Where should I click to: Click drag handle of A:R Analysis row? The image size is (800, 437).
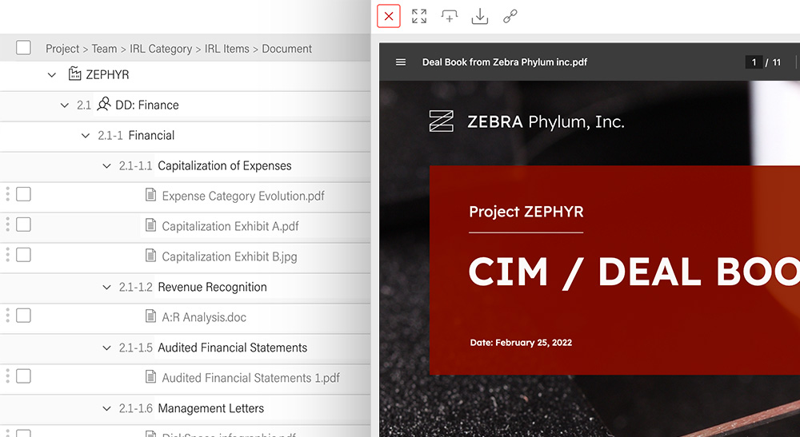(7, 316)
